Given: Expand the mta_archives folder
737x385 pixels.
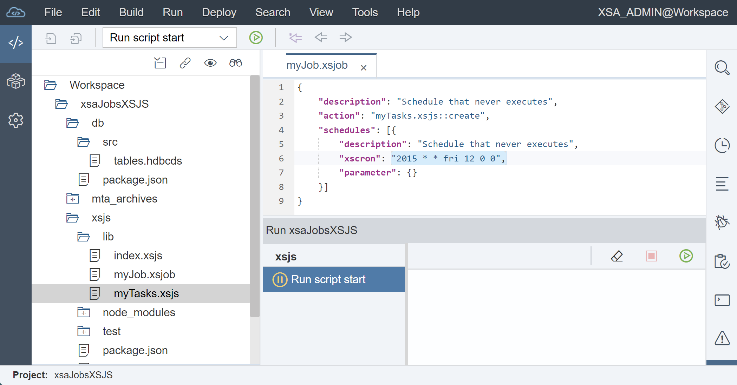Looking at the screenshot, I should [x=73, y=199].
